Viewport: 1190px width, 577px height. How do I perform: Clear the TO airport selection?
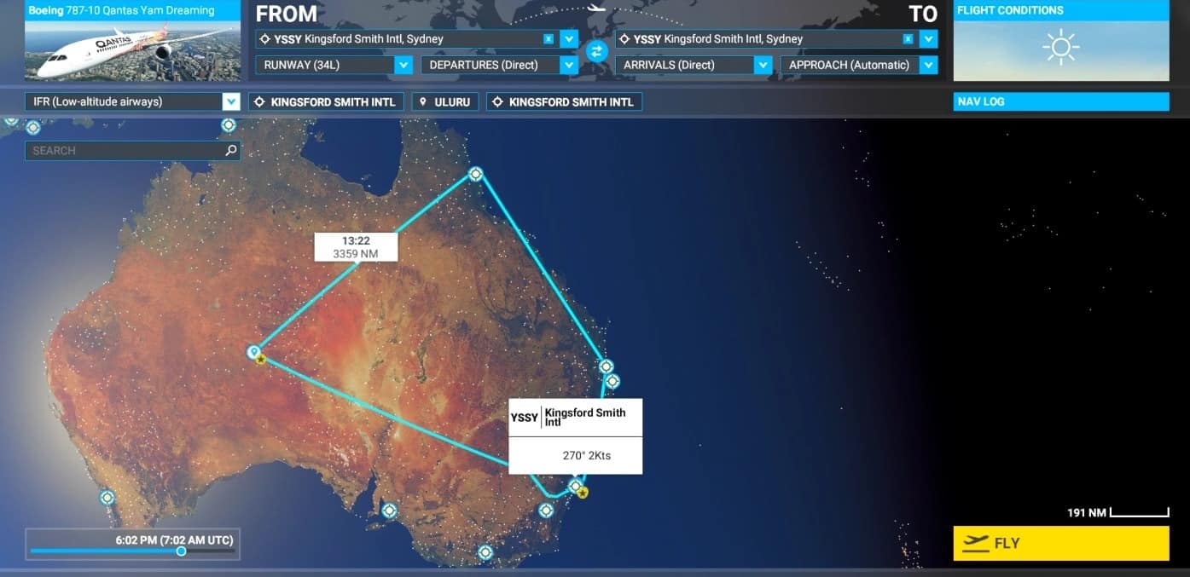click(908, 39)
